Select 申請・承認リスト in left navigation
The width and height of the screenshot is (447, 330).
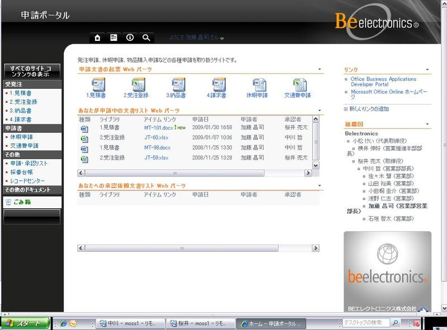[x=29, y=163]
